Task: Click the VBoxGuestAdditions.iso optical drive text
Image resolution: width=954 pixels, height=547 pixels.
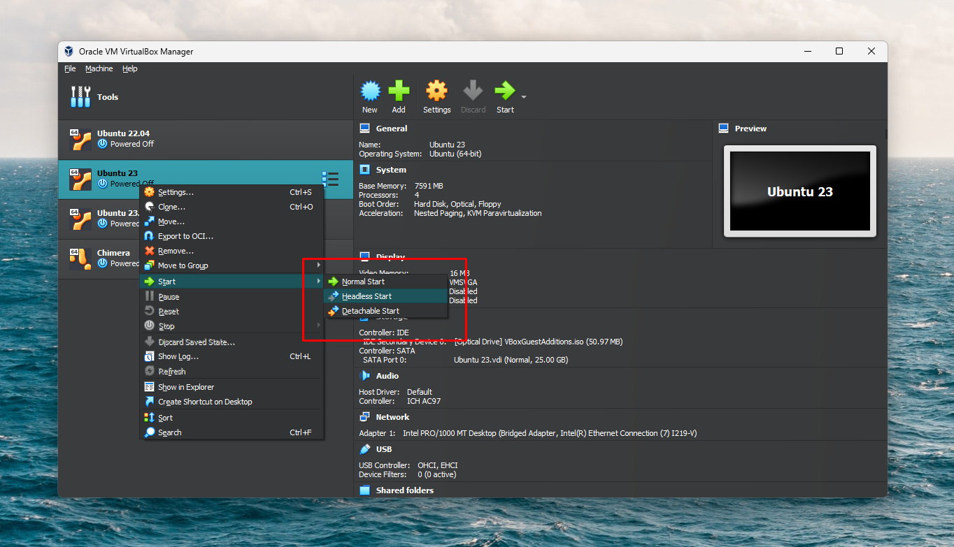Action: coord(539,342)
